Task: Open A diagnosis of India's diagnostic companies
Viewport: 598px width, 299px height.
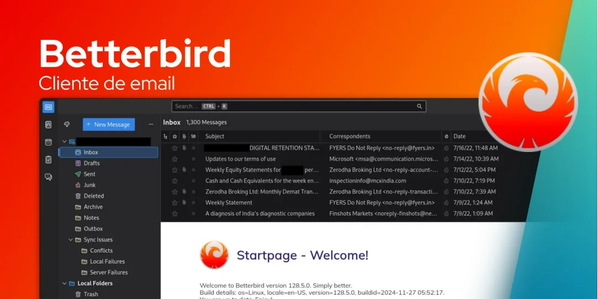Action: (260, 213)
